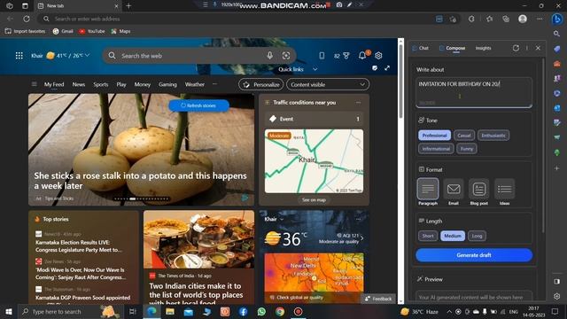
Task: Open page settings gear icon
Action: (x=378, y=55)
